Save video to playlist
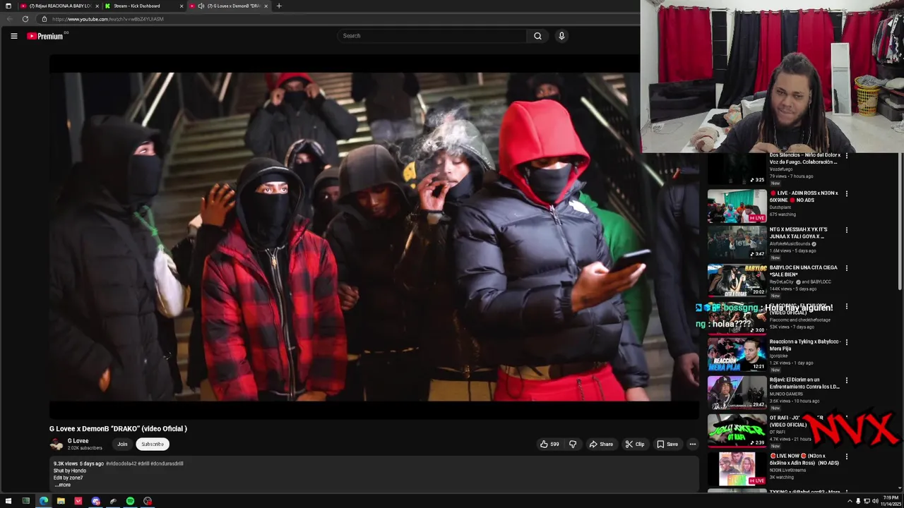This screenshot has width=904, height=508. pyautogui.click(x=667, y=445)
